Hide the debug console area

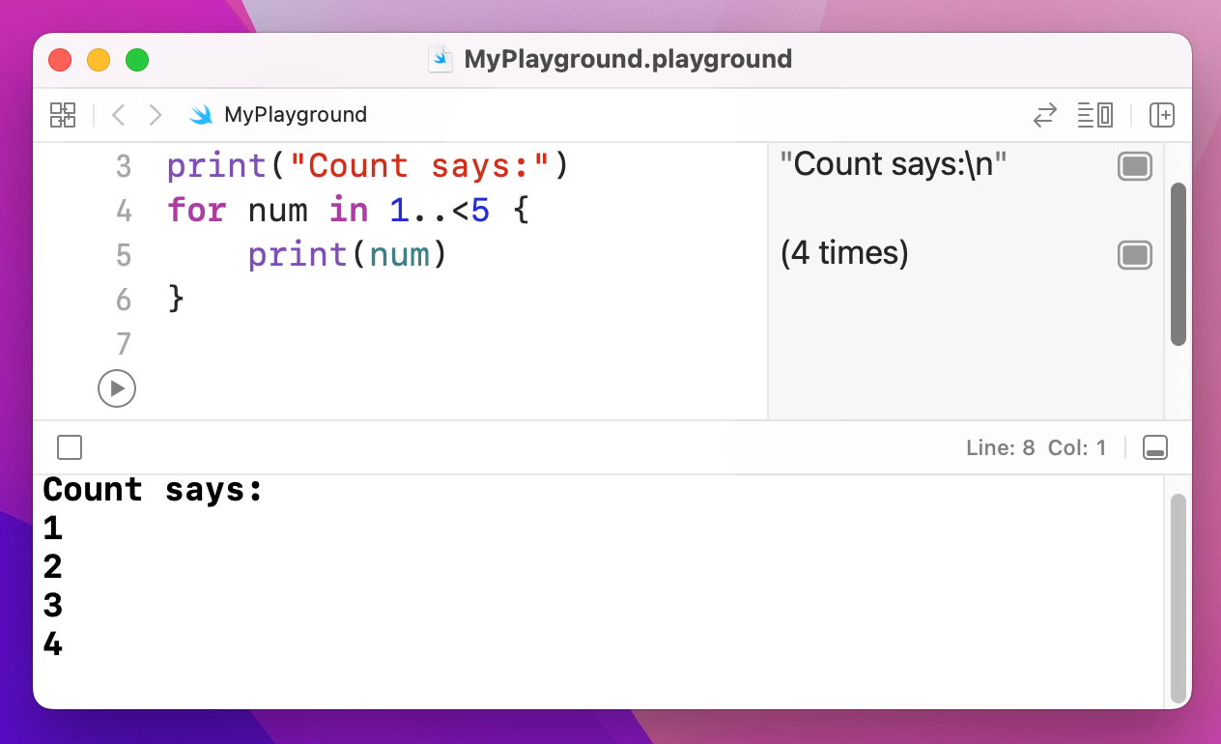pos(1155,447)
